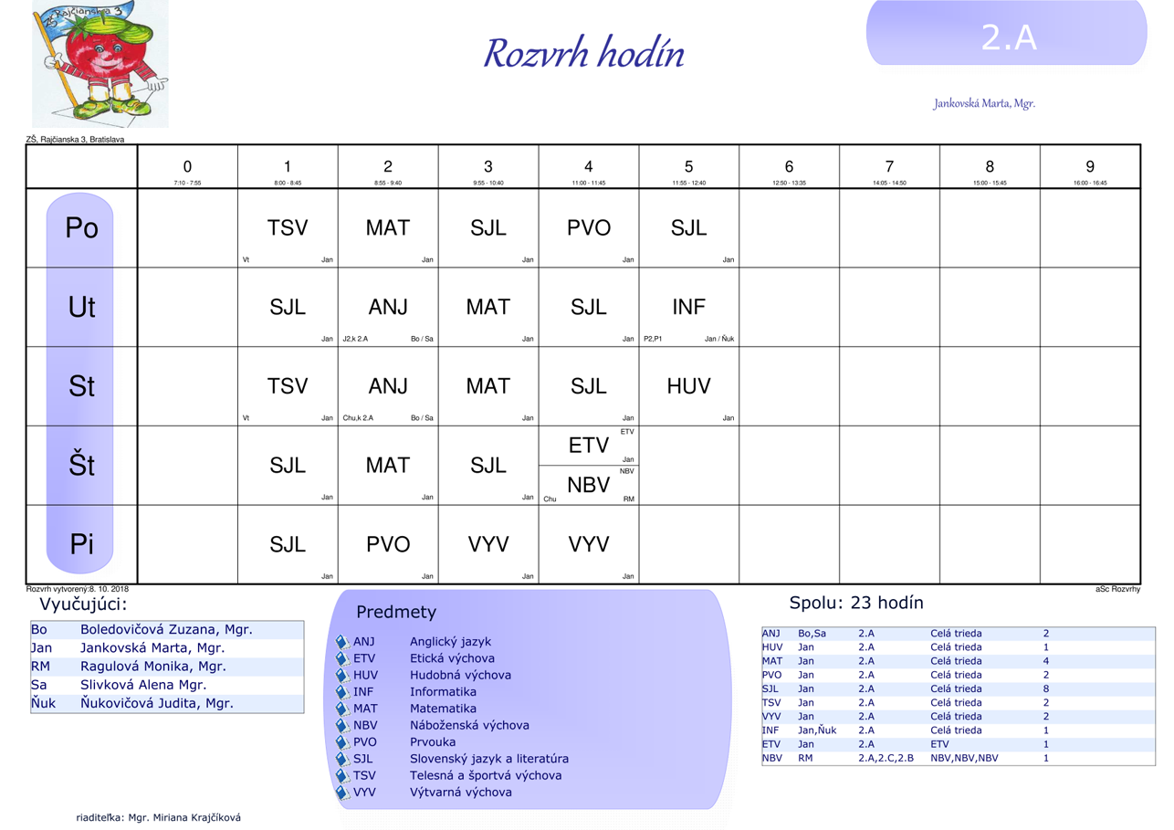Click summary row SJL with 8 hours
The width and height of the screenshot is (1174, 830).
959,689
